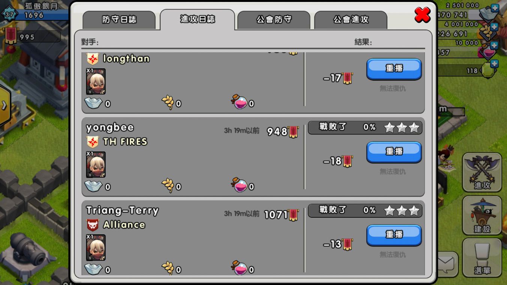Open the mail envelope icon

point(448,264)
